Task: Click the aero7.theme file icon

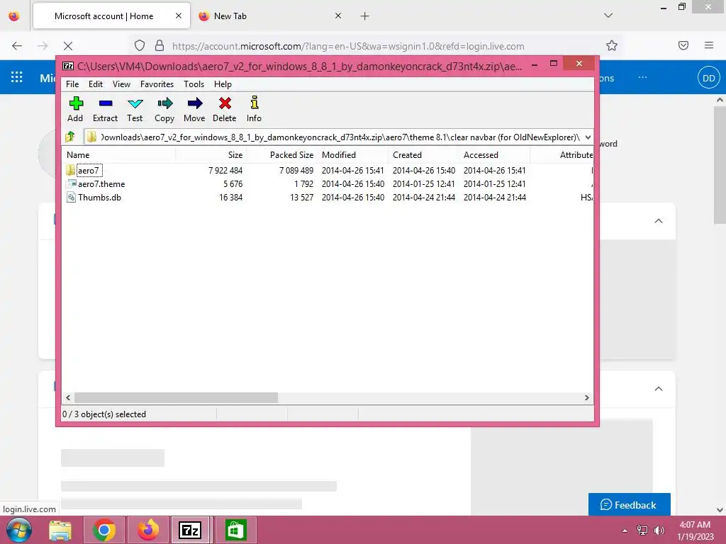Action: click(x=71, y=183)
